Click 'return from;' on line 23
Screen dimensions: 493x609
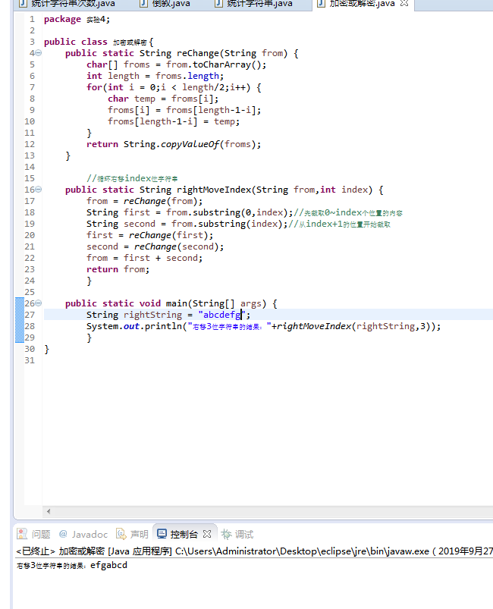(x=118, y=269)
